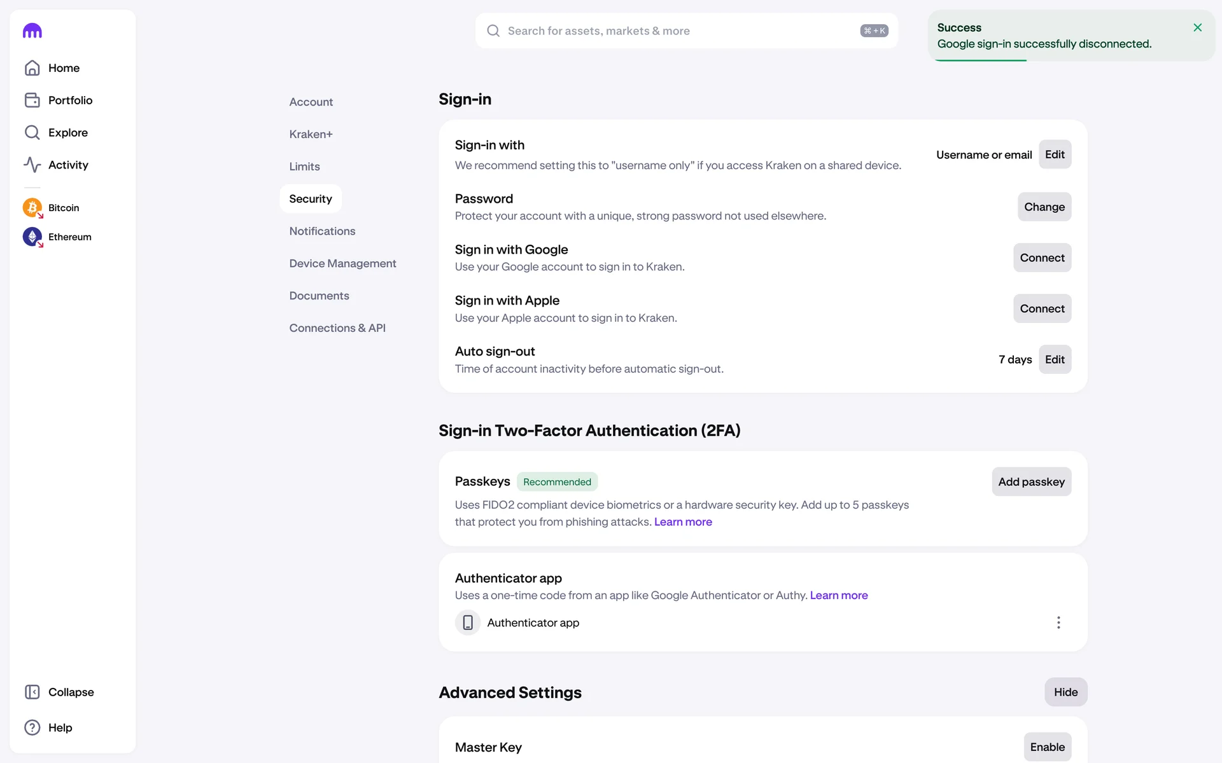1222x763 pixels.
Task: Click the Explore magnifier icon
Action: [32, 132]
